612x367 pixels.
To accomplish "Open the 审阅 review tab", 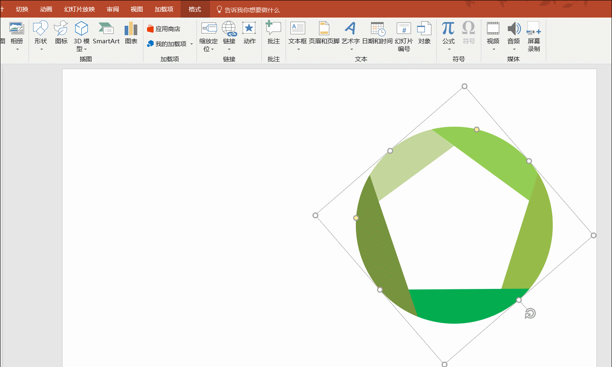I will click(113, 9).
